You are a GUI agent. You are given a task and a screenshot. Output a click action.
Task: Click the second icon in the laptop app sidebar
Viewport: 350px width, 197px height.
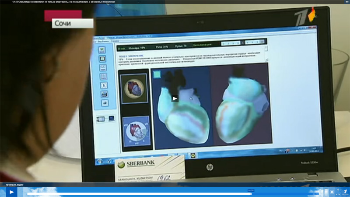click(x=102, y=59)
